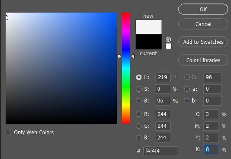Select the S saturation radio button
Image resolution: width=231 pixels, height=159 pixels.
139,89
